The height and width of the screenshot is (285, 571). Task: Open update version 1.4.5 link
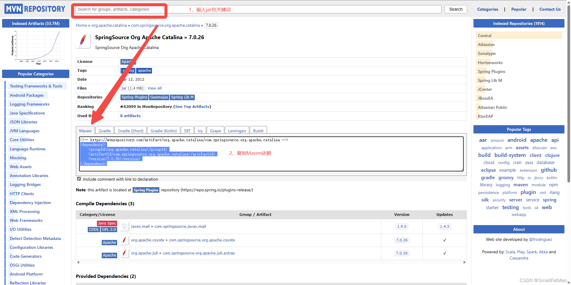pyautogui.click(x=445, y=226)
